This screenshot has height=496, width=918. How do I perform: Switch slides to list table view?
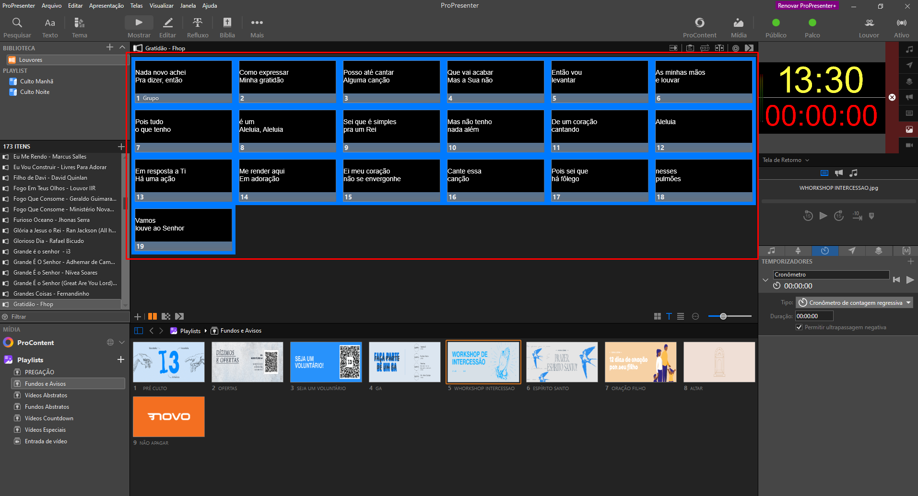pos(681,316)
